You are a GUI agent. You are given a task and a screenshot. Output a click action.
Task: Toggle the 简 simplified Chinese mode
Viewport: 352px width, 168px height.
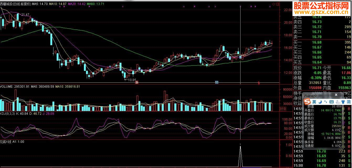pos(349,102)
